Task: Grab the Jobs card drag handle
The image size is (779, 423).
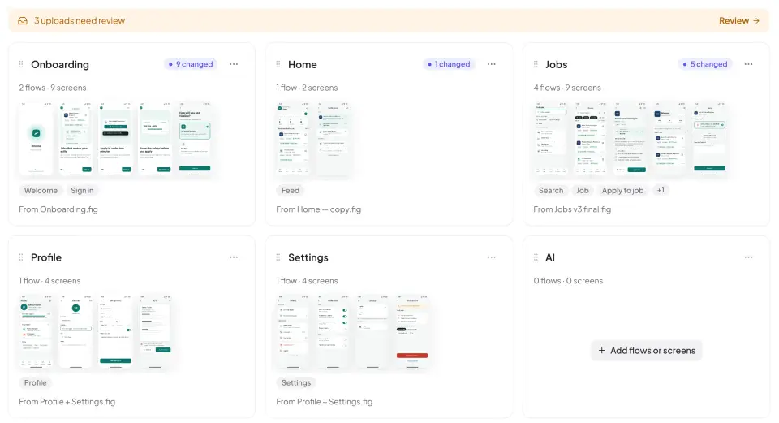Action: [536, 64]
